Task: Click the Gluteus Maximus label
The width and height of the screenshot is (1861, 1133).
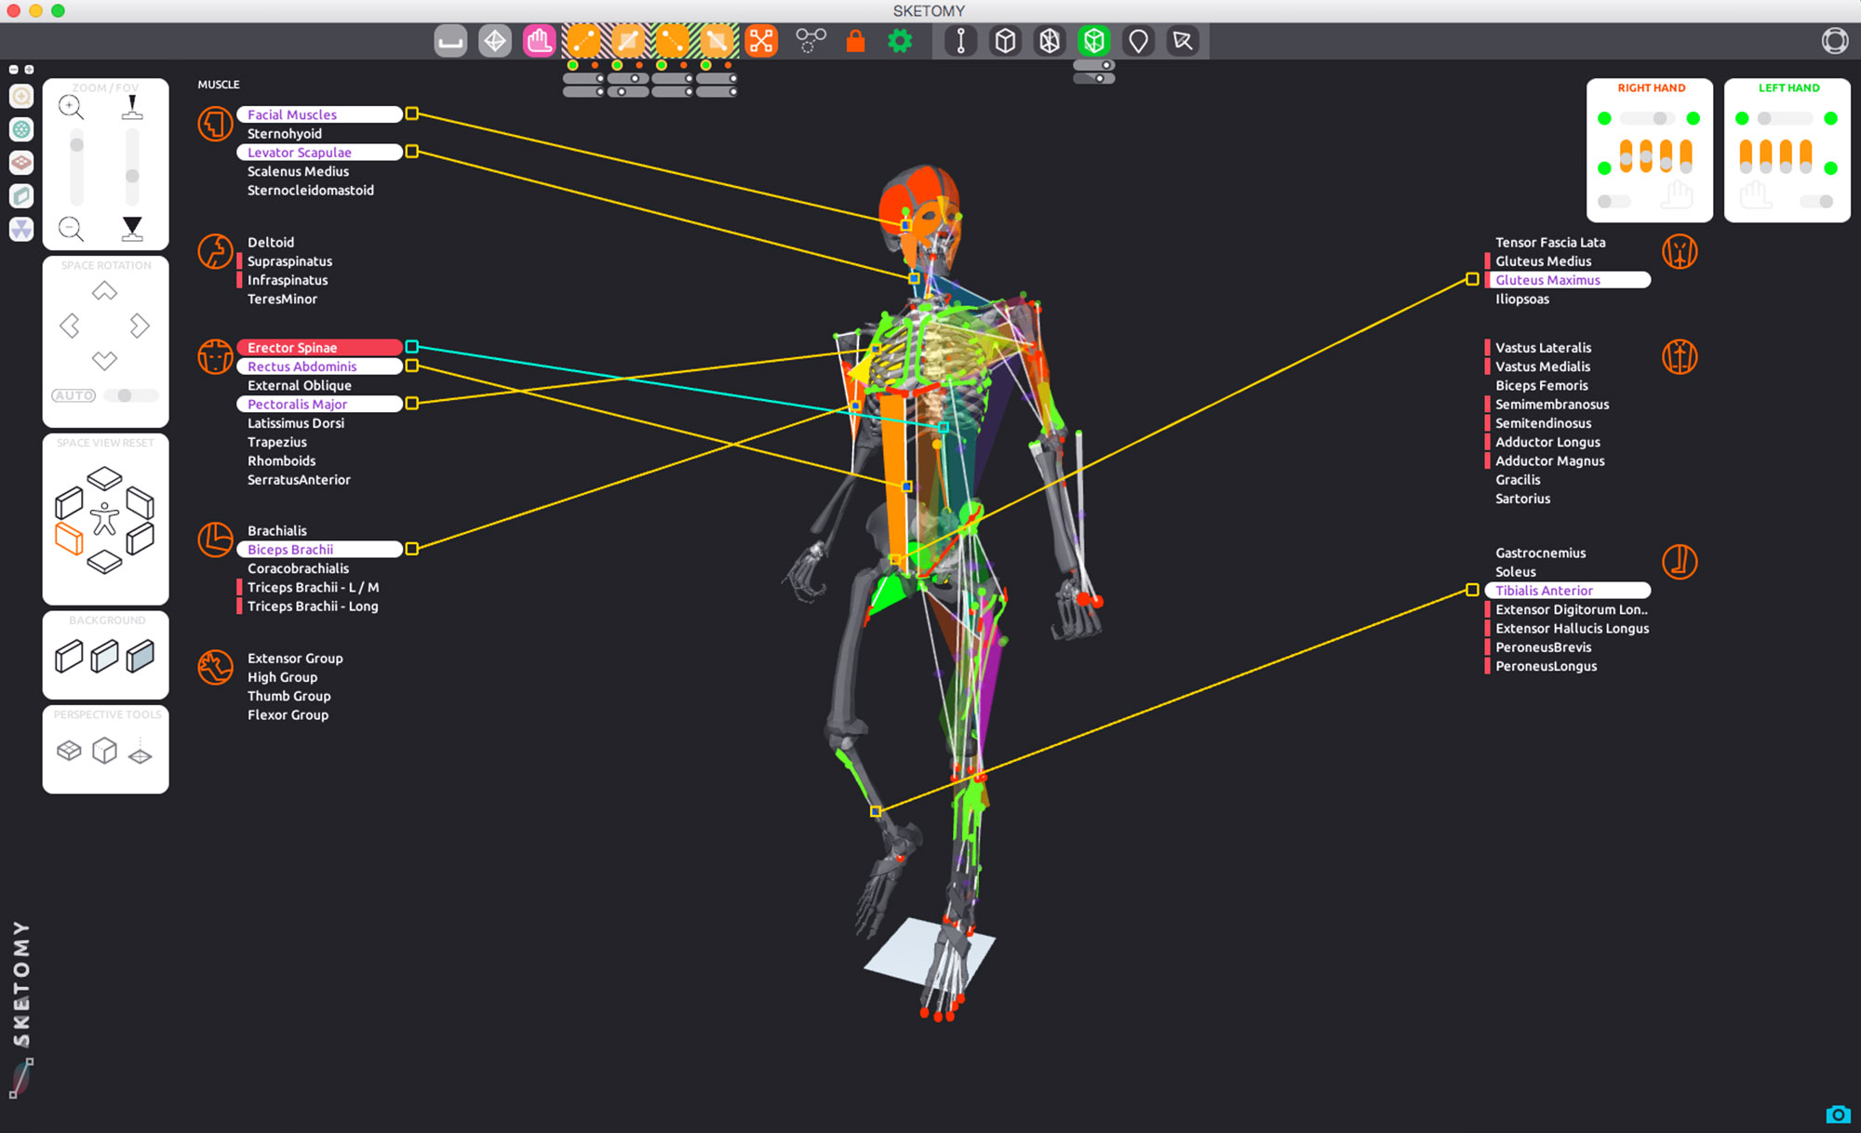Action: (x=1547, y=280)
